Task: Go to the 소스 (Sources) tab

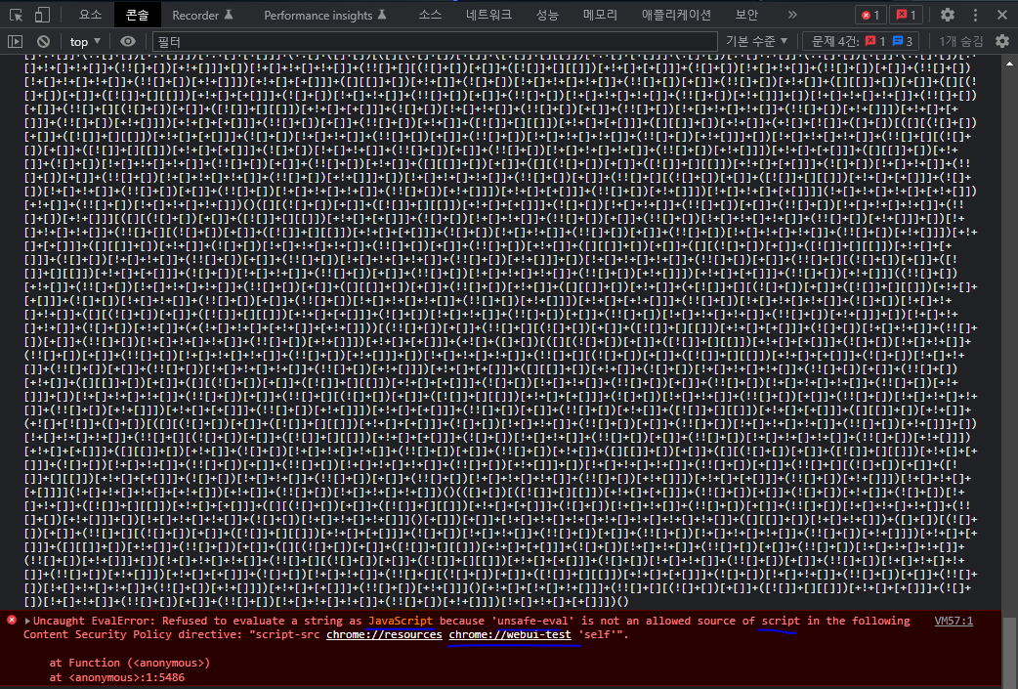Action: pos(430,15)
